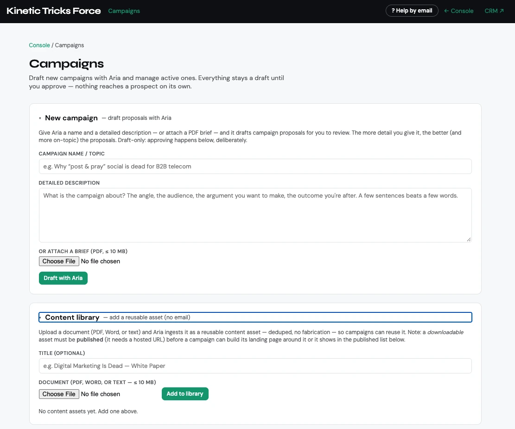Click the 'Campaign name / topic' label
Image resolution: width=515 pixels, height=429 pixels.
click(71, 154)
